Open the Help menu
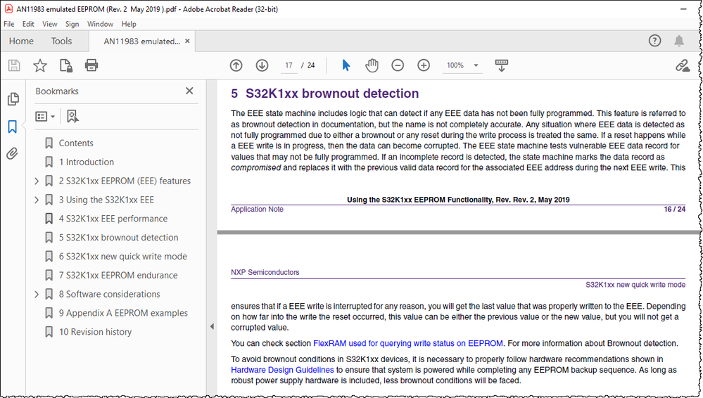The height and width of the screenshot is (398, 703). pyautogui.click(x=129, y=24)
